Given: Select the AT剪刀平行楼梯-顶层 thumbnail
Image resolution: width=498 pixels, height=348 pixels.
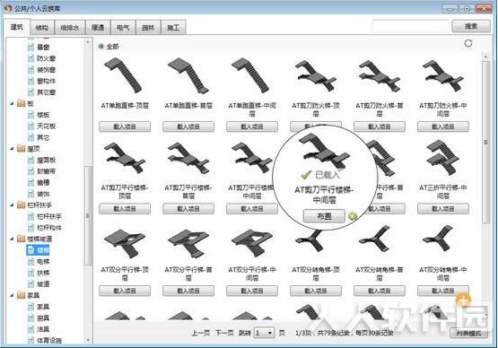Looking at the screenshot, I should point(124,158).
